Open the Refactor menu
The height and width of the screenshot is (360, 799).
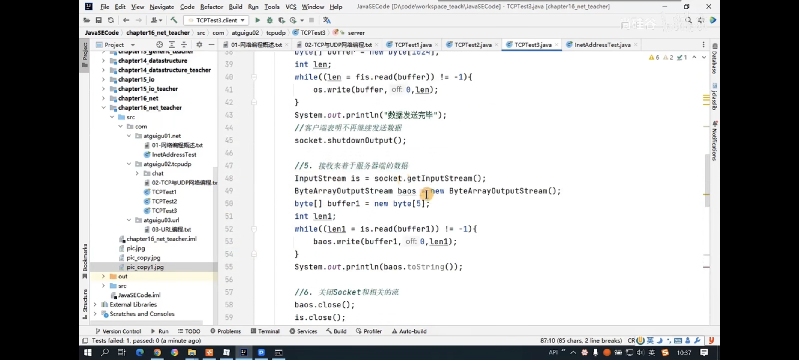pos(211,7)
